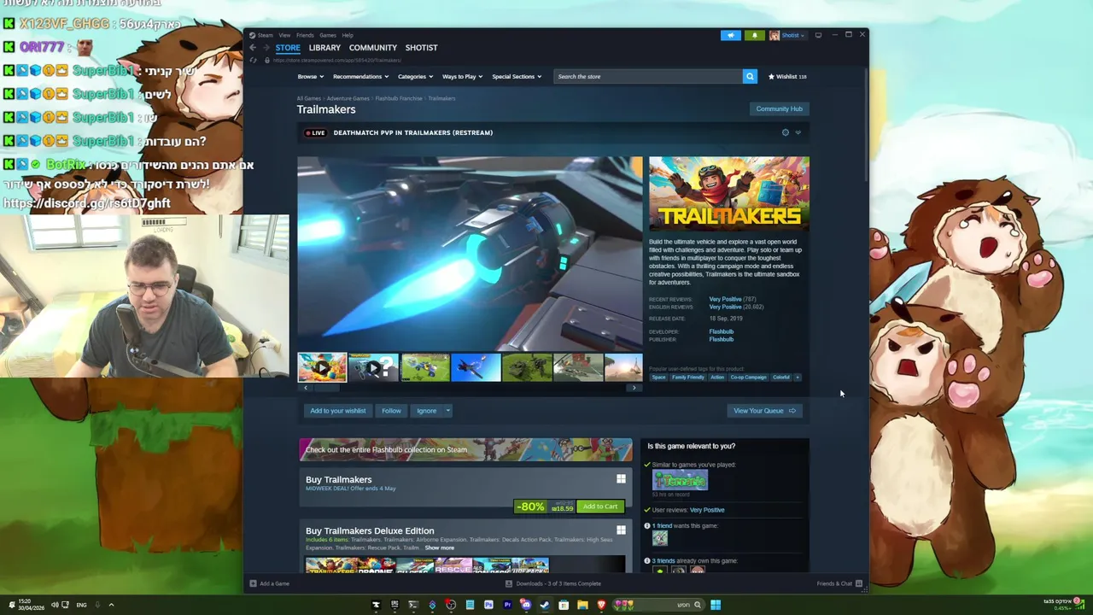This screenshot has width=1093, height=615.
Task: Switch to the LIBRARY tab
Action: [x=324, y=48]
